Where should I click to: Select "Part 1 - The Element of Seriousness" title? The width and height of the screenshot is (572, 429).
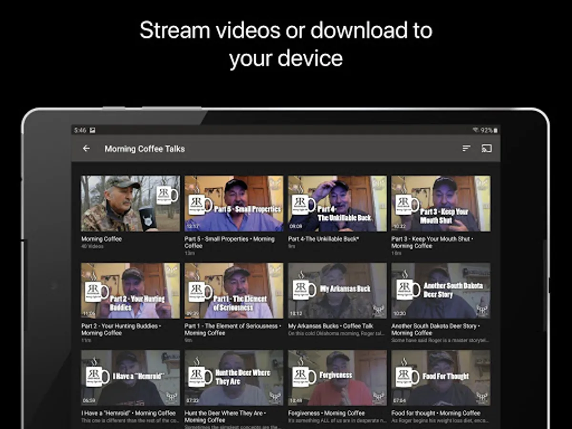233,329
